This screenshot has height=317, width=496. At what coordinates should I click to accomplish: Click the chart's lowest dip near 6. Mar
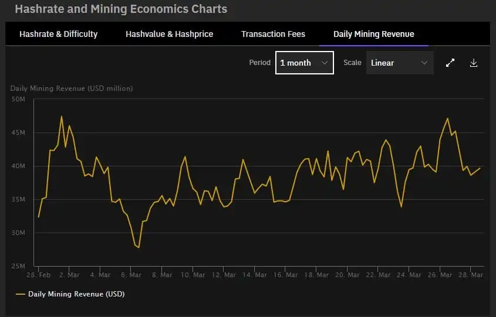tap(139, 247)
